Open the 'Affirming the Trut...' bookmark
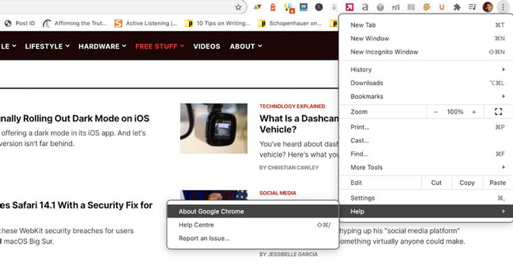The image size is (513, 271). click(75, 23)
